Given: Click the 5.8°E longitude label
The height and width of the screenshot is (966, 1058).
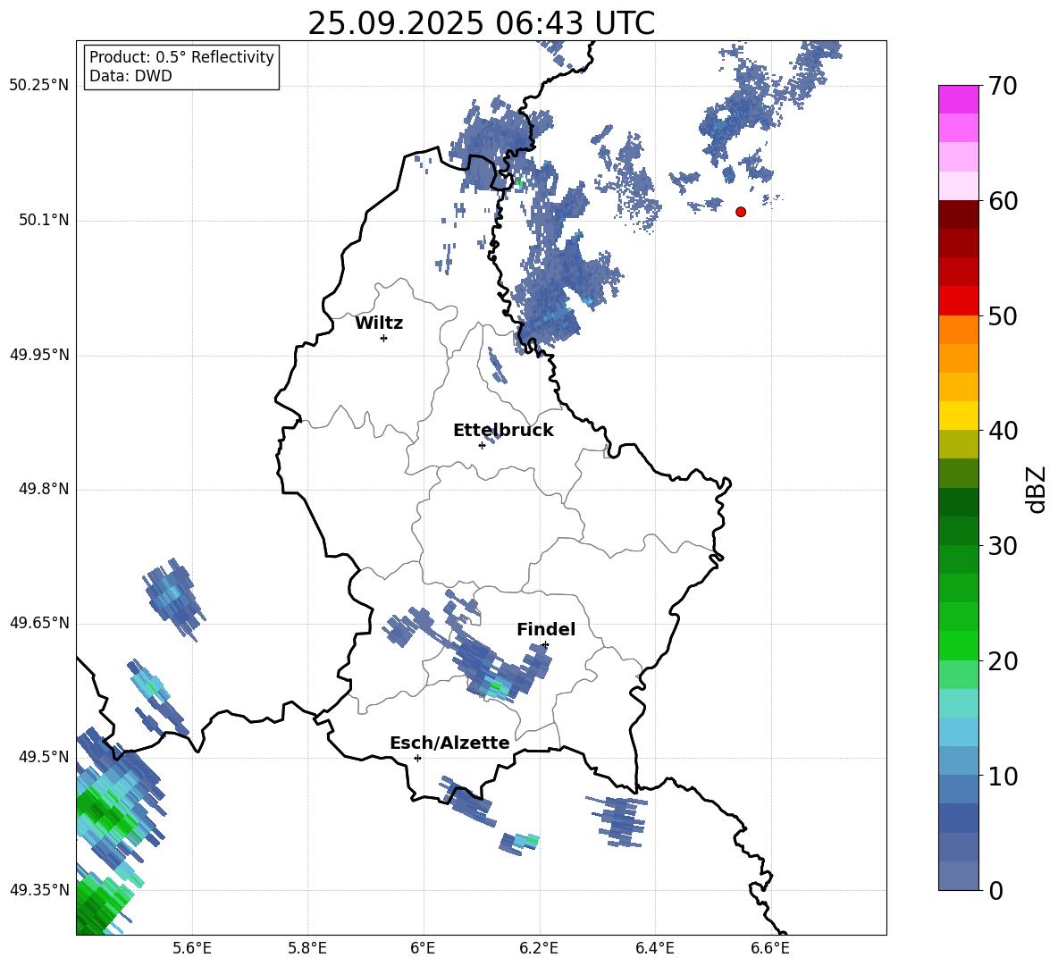Looking at the screenshot, I should pos(307,948).
